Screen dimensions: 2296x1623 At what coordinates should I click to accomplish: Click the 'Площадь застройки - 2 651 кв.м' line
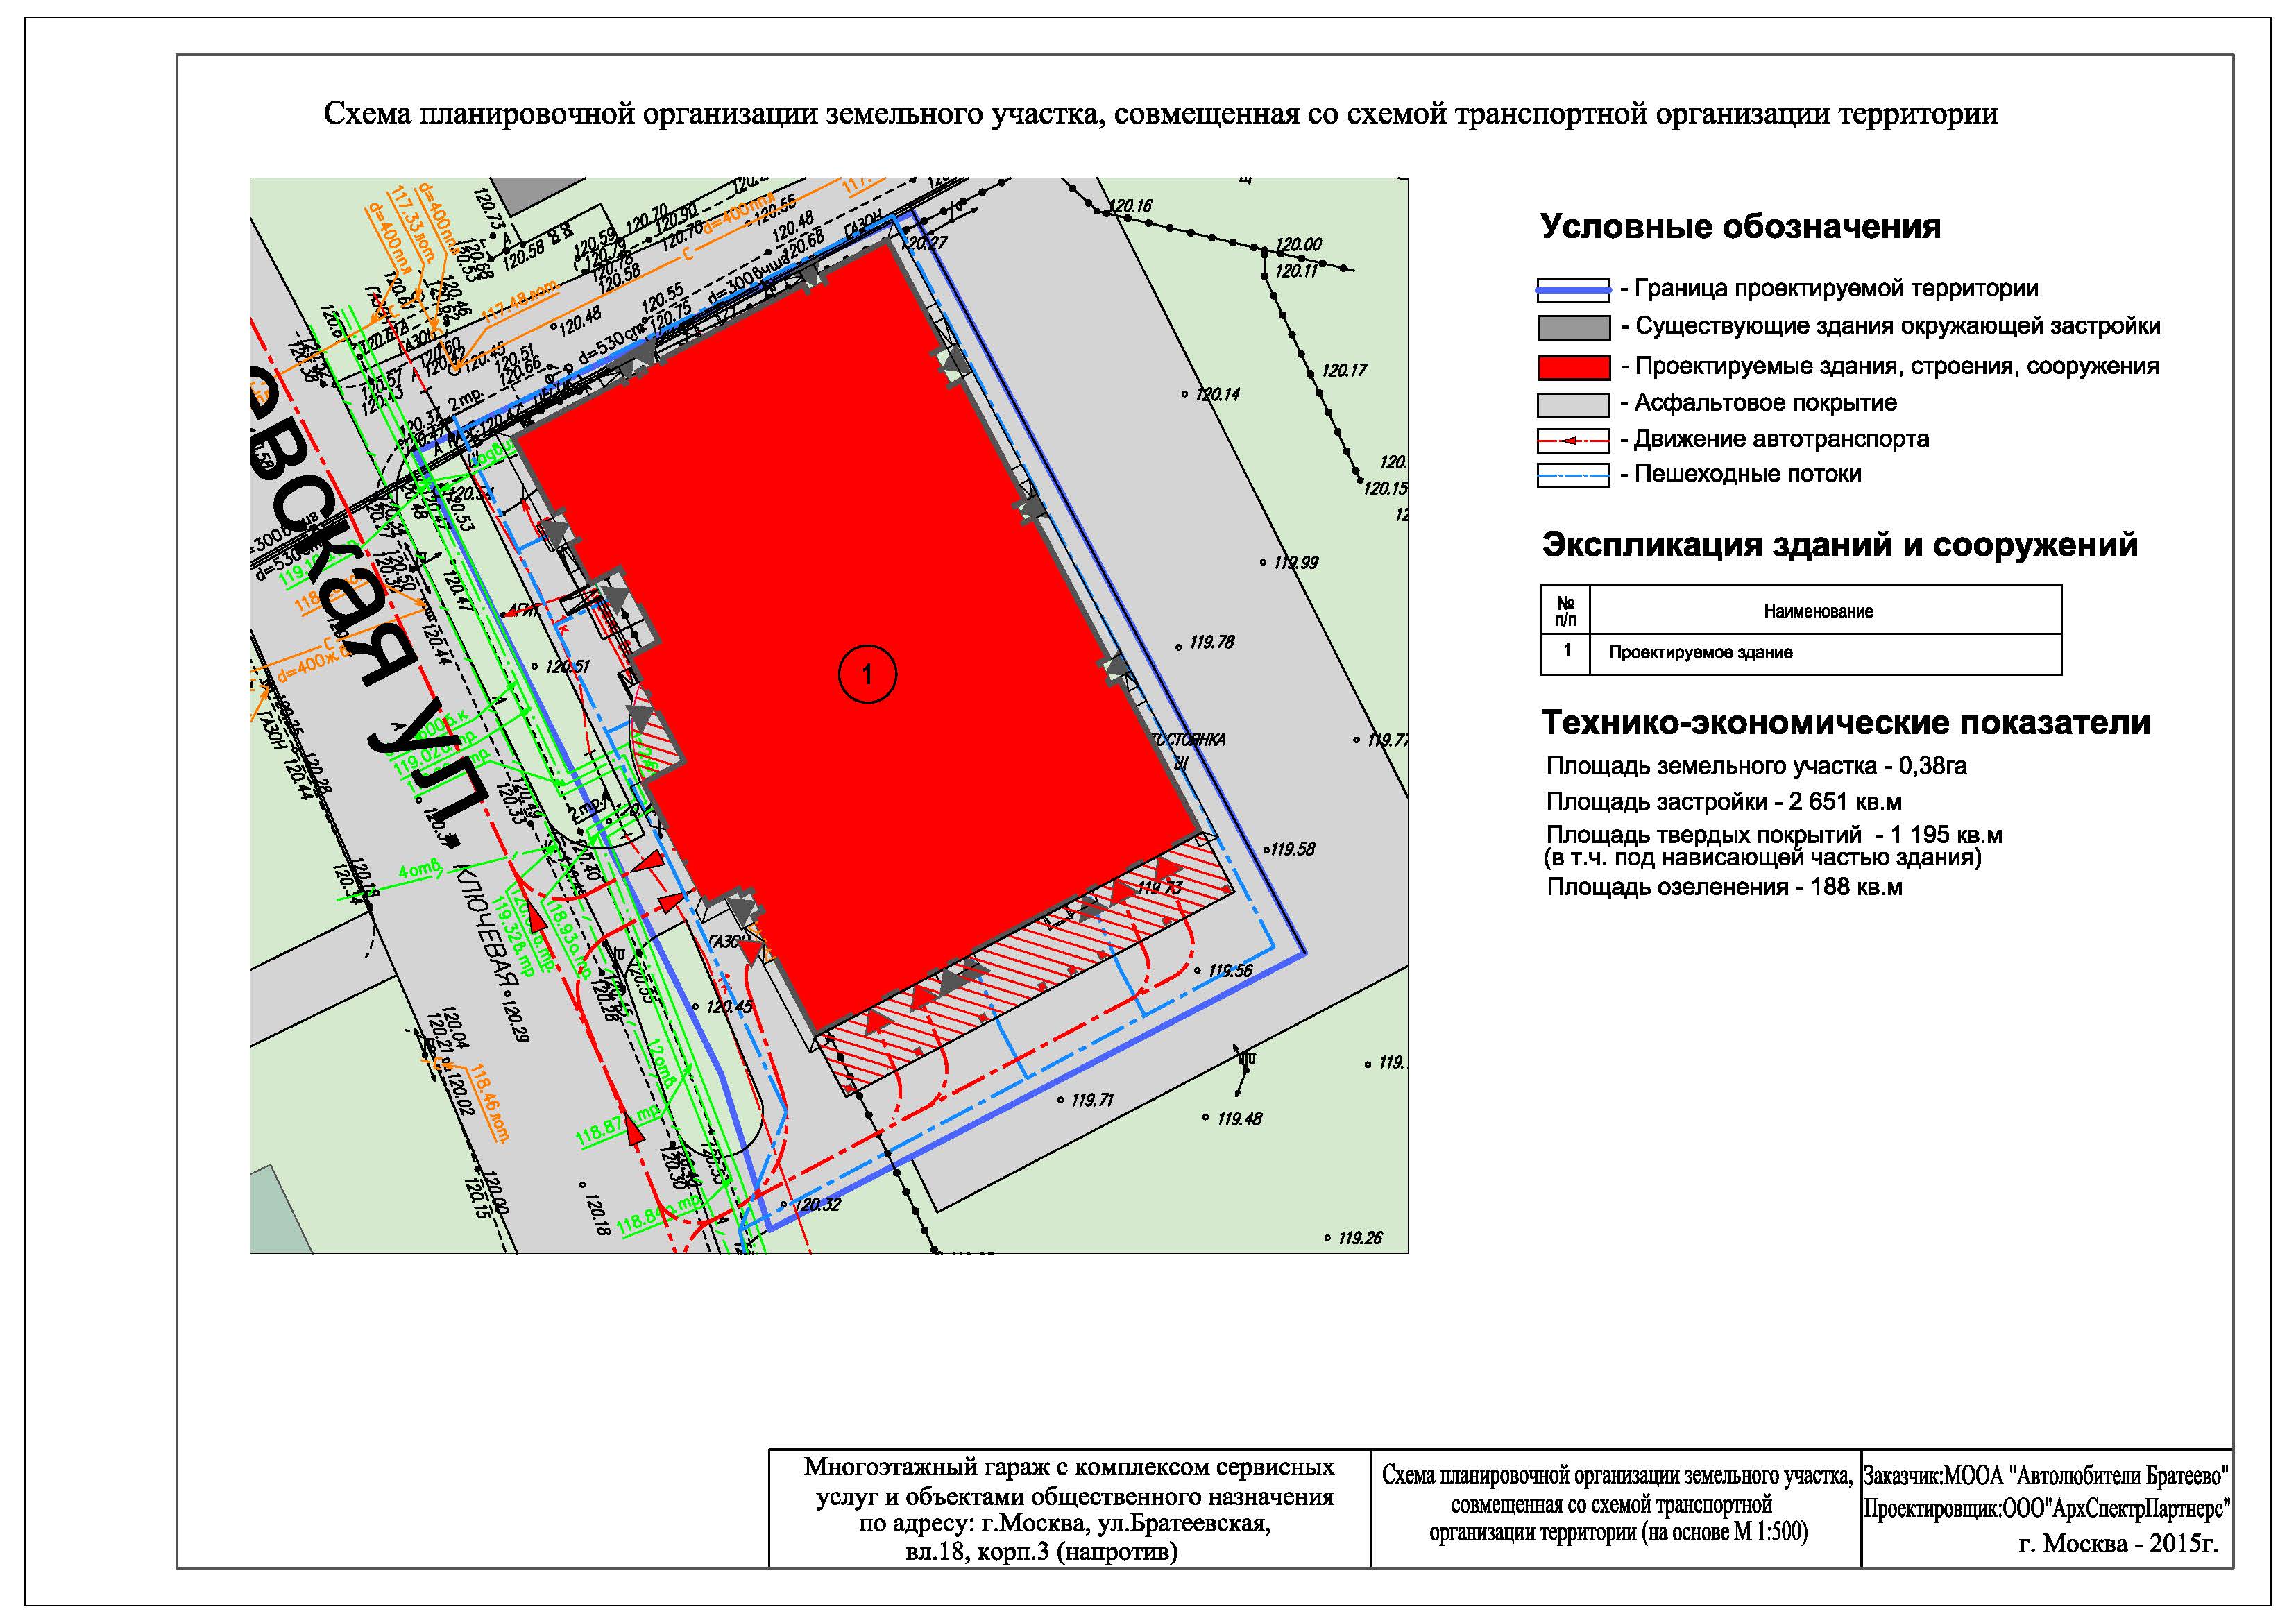(x=1723, y=802)
